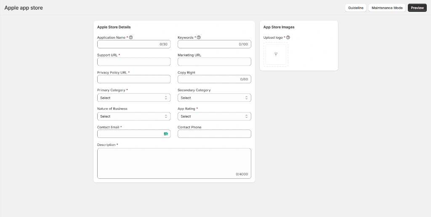The height and width of the screenshot is (217, 431).
Task: Open the Nature of Business dropdown
Action: (134, 116)
